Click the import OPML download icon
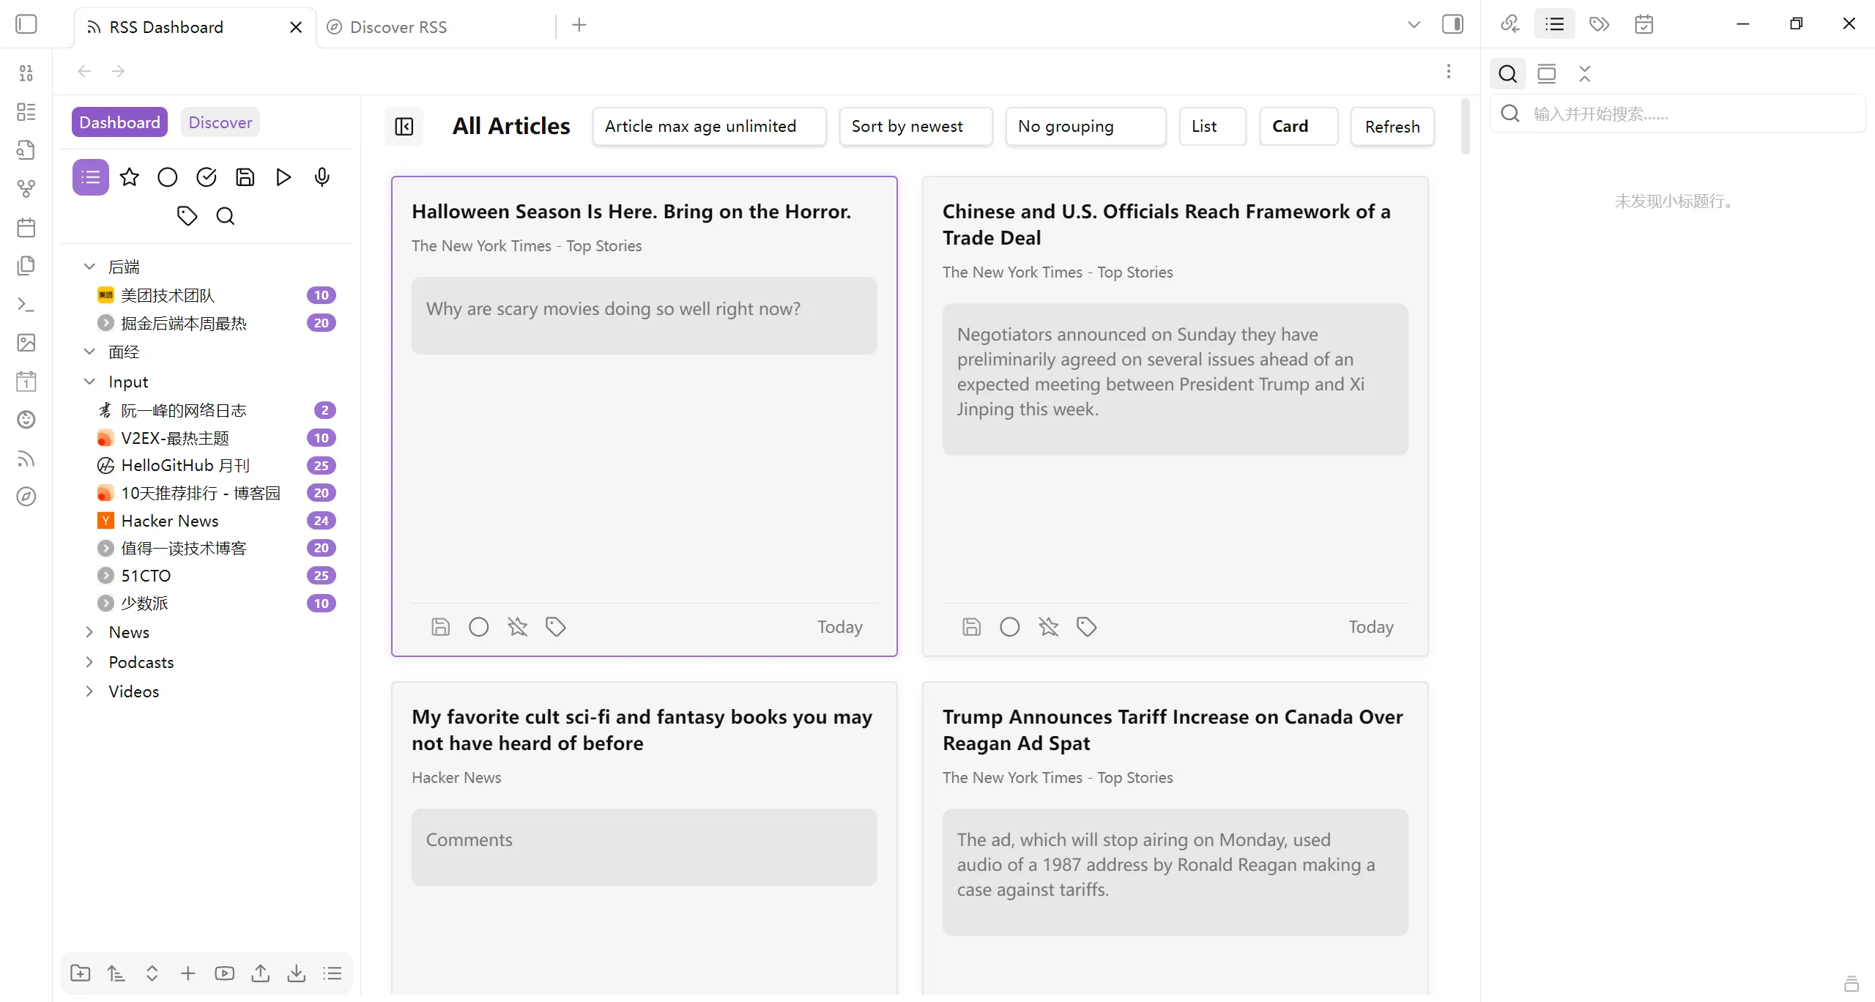The width and height of the screenshot is (1875, 1002). 296,973
